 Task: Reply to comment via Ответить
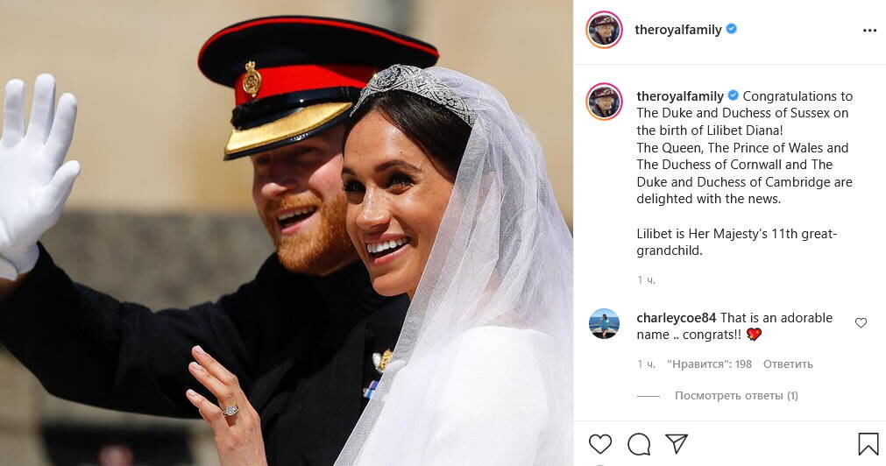[788, 364]
